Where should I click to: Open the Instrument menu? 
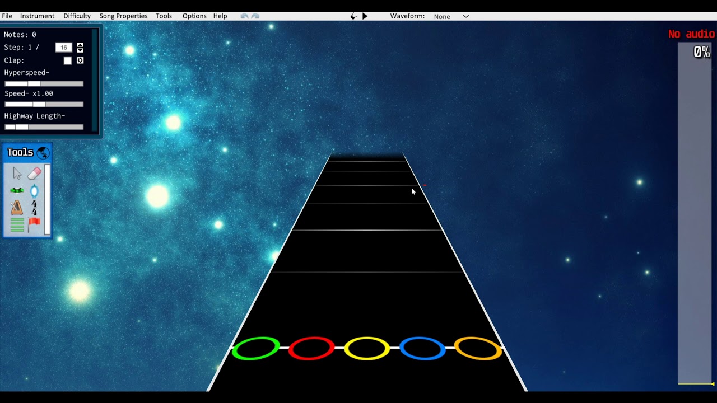37,16
